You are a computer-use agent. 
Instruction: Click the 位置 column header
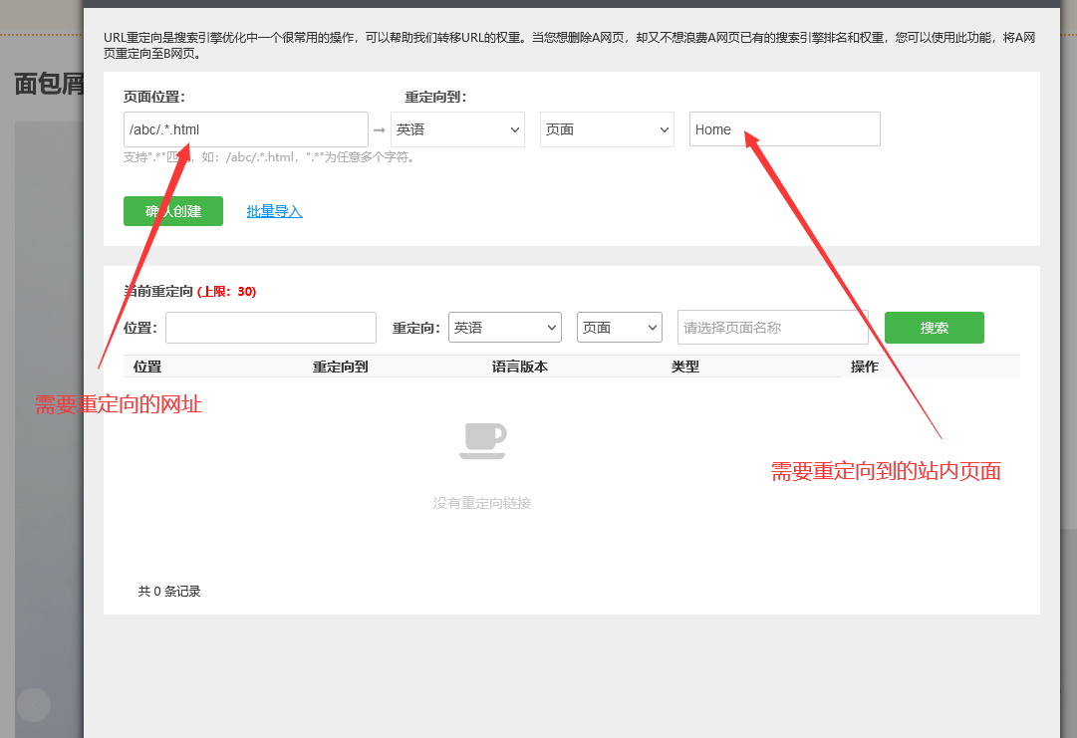146,367
